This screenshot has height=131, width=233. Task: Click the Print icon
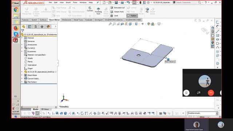(x=122, y=3)
